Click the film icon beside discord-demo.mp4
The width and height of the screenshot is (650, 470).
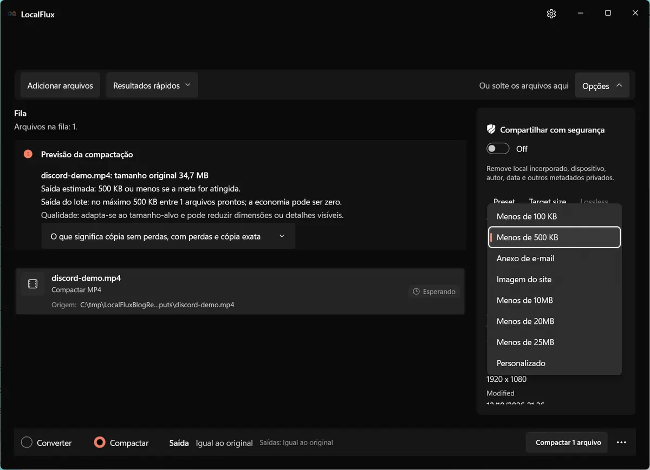(x=32, y=284)
